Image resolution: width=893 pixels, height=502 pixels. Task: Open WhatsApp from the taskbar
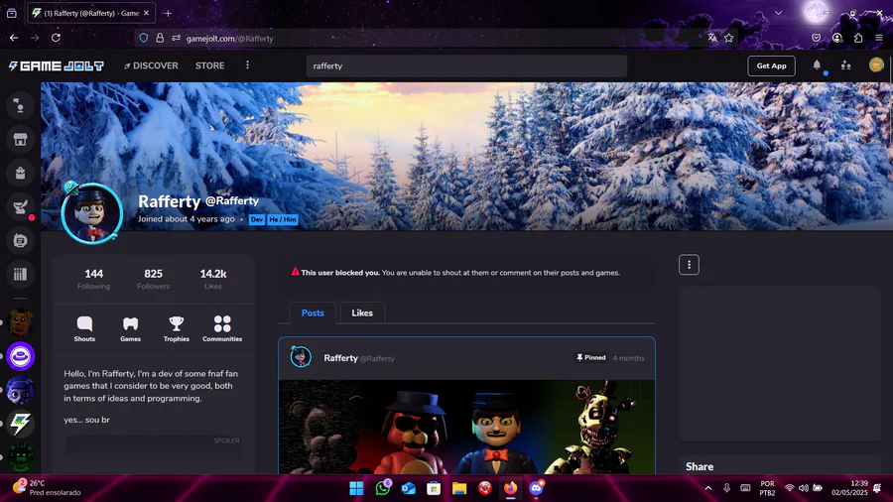pos(383,488)
